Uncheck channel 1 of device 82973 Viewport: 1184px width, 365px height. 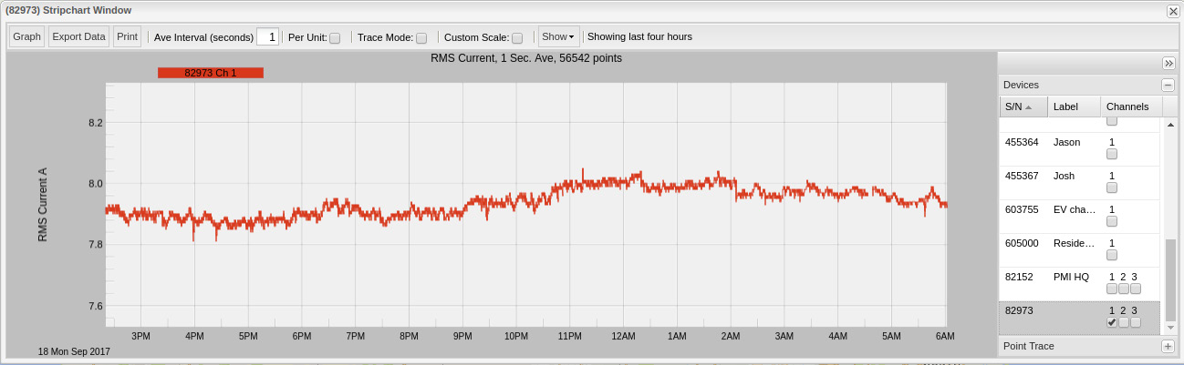[1111, 322]
